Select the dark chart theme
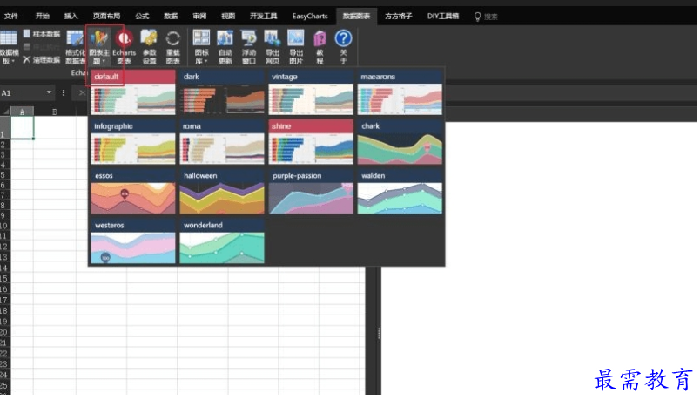Image resolution: width=700 pixels, height=407 pixels. [x=222, y=92]
